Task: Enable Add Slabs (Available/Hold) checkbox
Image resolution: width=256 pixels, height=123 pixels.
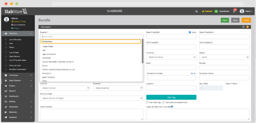Action: click(x=163, y=102)
